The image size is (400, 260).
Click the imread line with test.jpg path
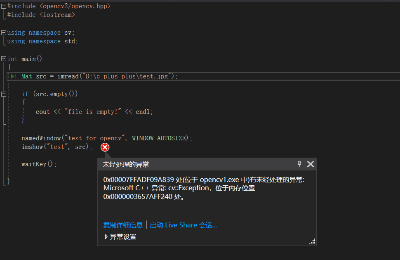pyautogui.click(x=100, y=76)
